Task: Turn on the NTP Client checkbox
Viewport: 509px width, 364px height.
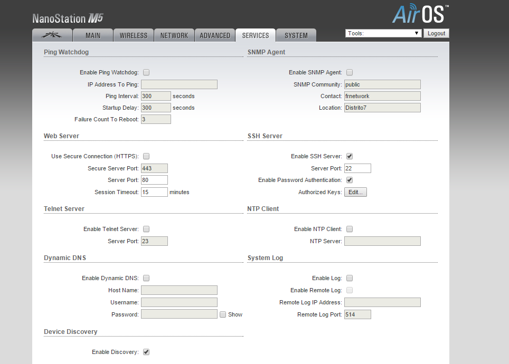Action: point(350,229)
